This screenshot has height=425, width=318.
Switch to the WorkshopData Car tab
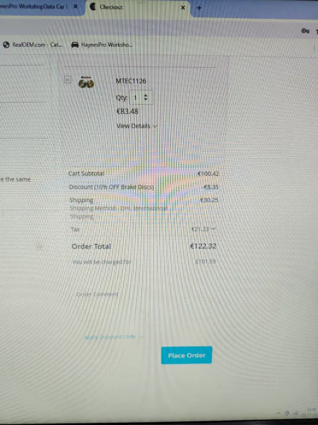point(35,6)
